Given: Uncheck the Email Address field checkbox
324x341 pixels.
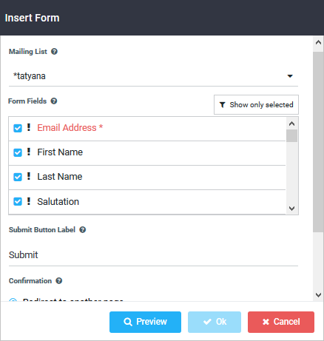Looking at the screenshot, I should [x=18, y=128].
